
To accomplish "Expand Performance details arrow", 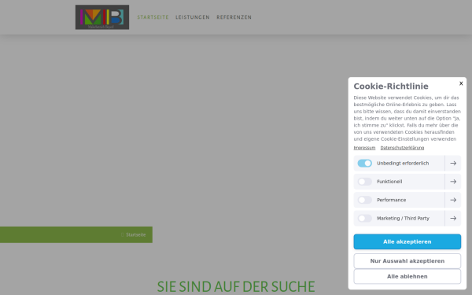I will pyautogui.click(x=453, y=200).
